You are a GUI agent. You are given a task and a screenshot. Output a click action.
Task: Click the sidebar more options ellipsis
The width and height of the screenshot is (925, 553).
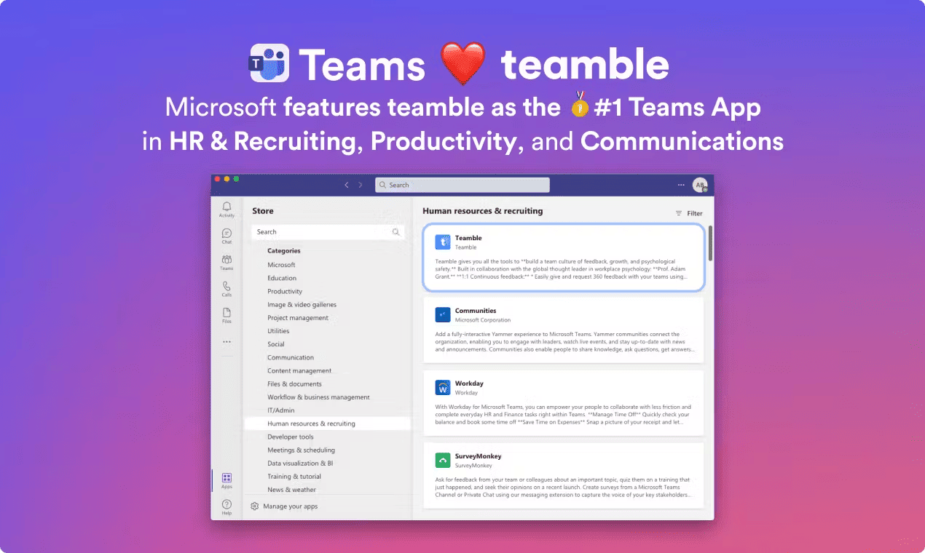pyautogui.click(x=227, y=342)
